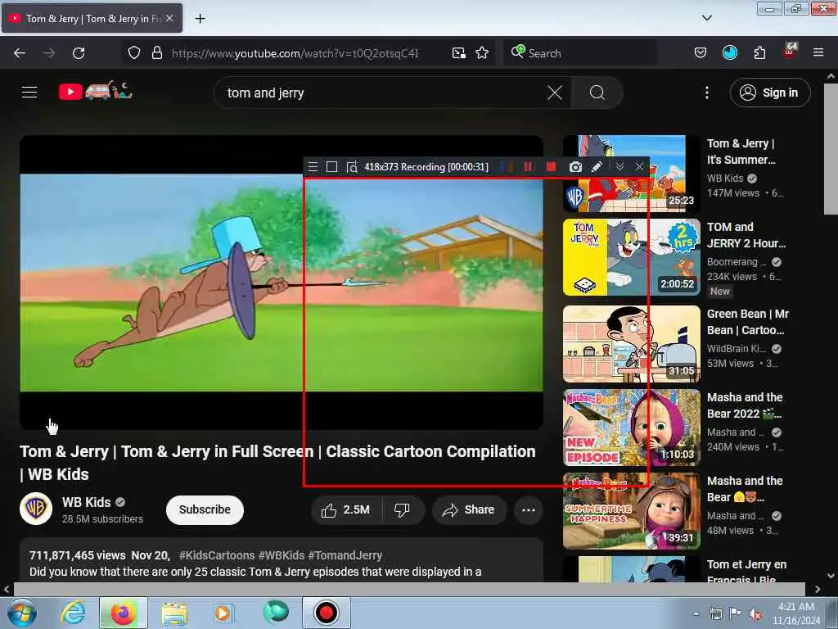
Task: Bookmark this page with the star
Action: click(x=482, y=53)
